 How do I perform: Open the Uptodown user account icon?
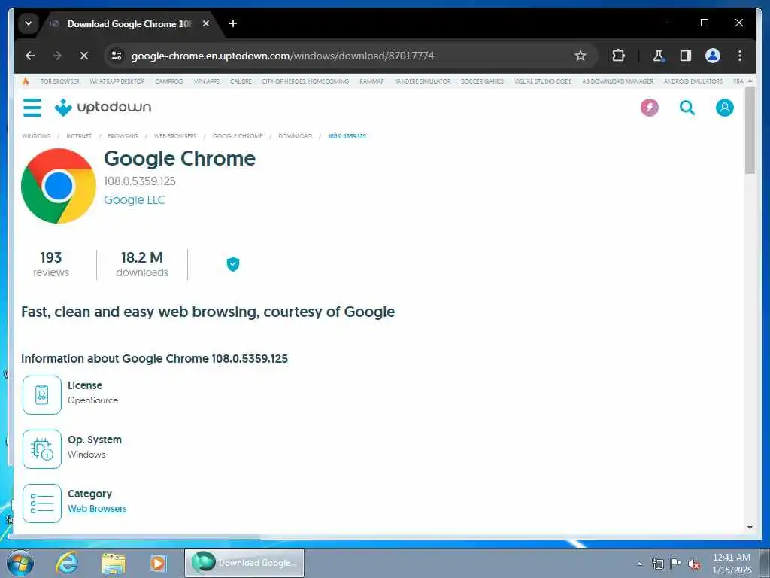724,107
